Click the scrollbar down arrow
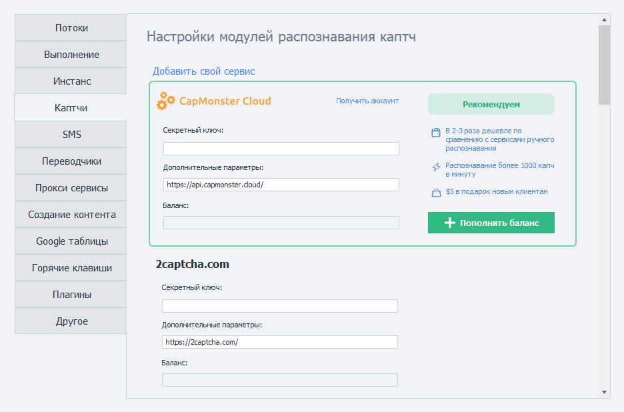The width and height of the screenshot is (624, 412). pos(604,392)
